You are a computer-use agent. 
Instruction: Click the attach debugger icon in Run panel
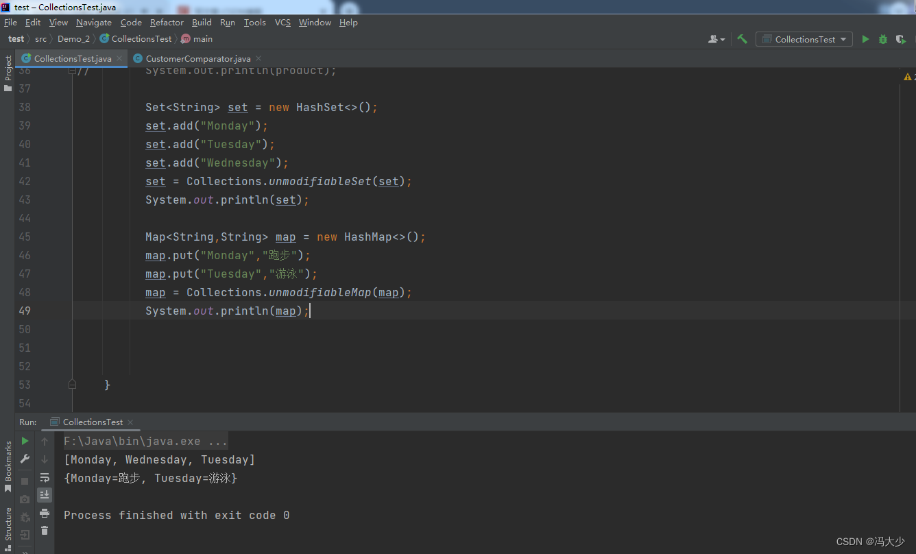[x=25, y=517]
